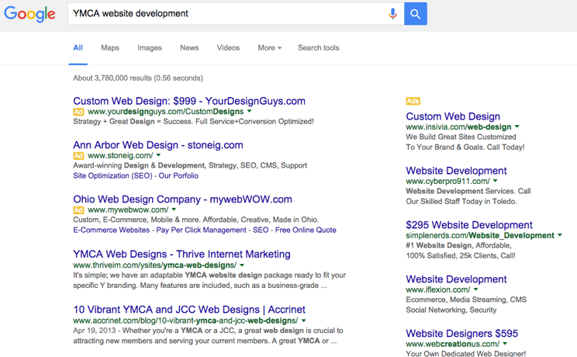Click the Ad badge beside www.stoneig.com
577x357 pixels.
pos(78,155)
